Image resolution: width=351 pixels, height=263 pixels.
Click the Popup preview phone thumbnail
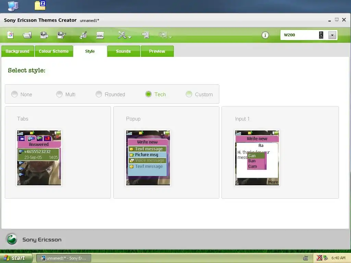pos(148,158)
